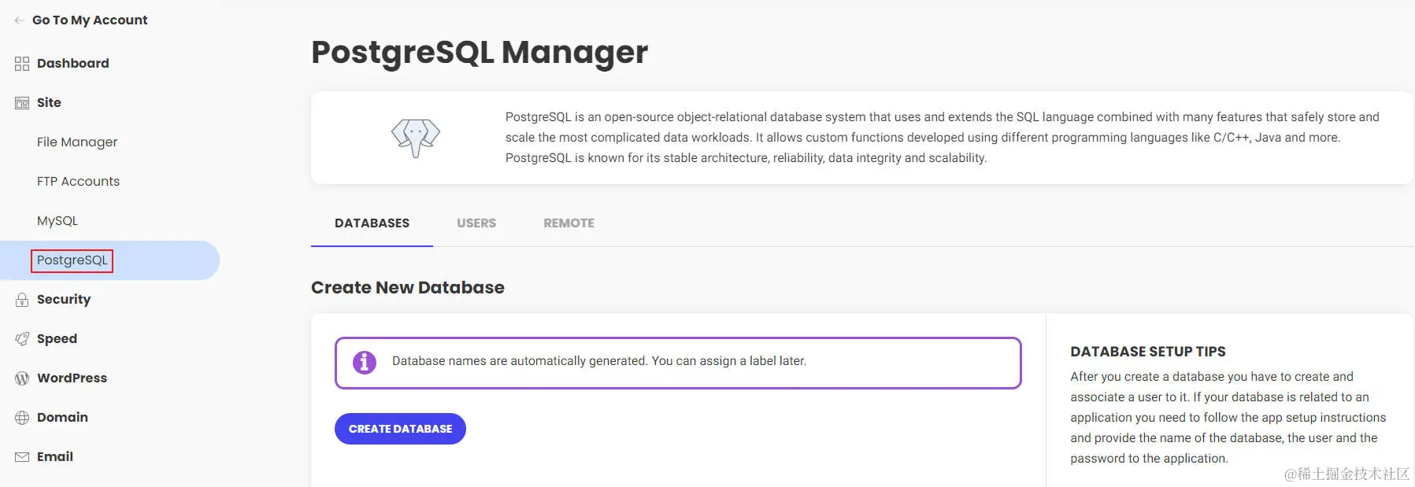Viewport: 1415px width, 487px height.
Task: Go to FTP Accounts page
Action: coord(78,182)
